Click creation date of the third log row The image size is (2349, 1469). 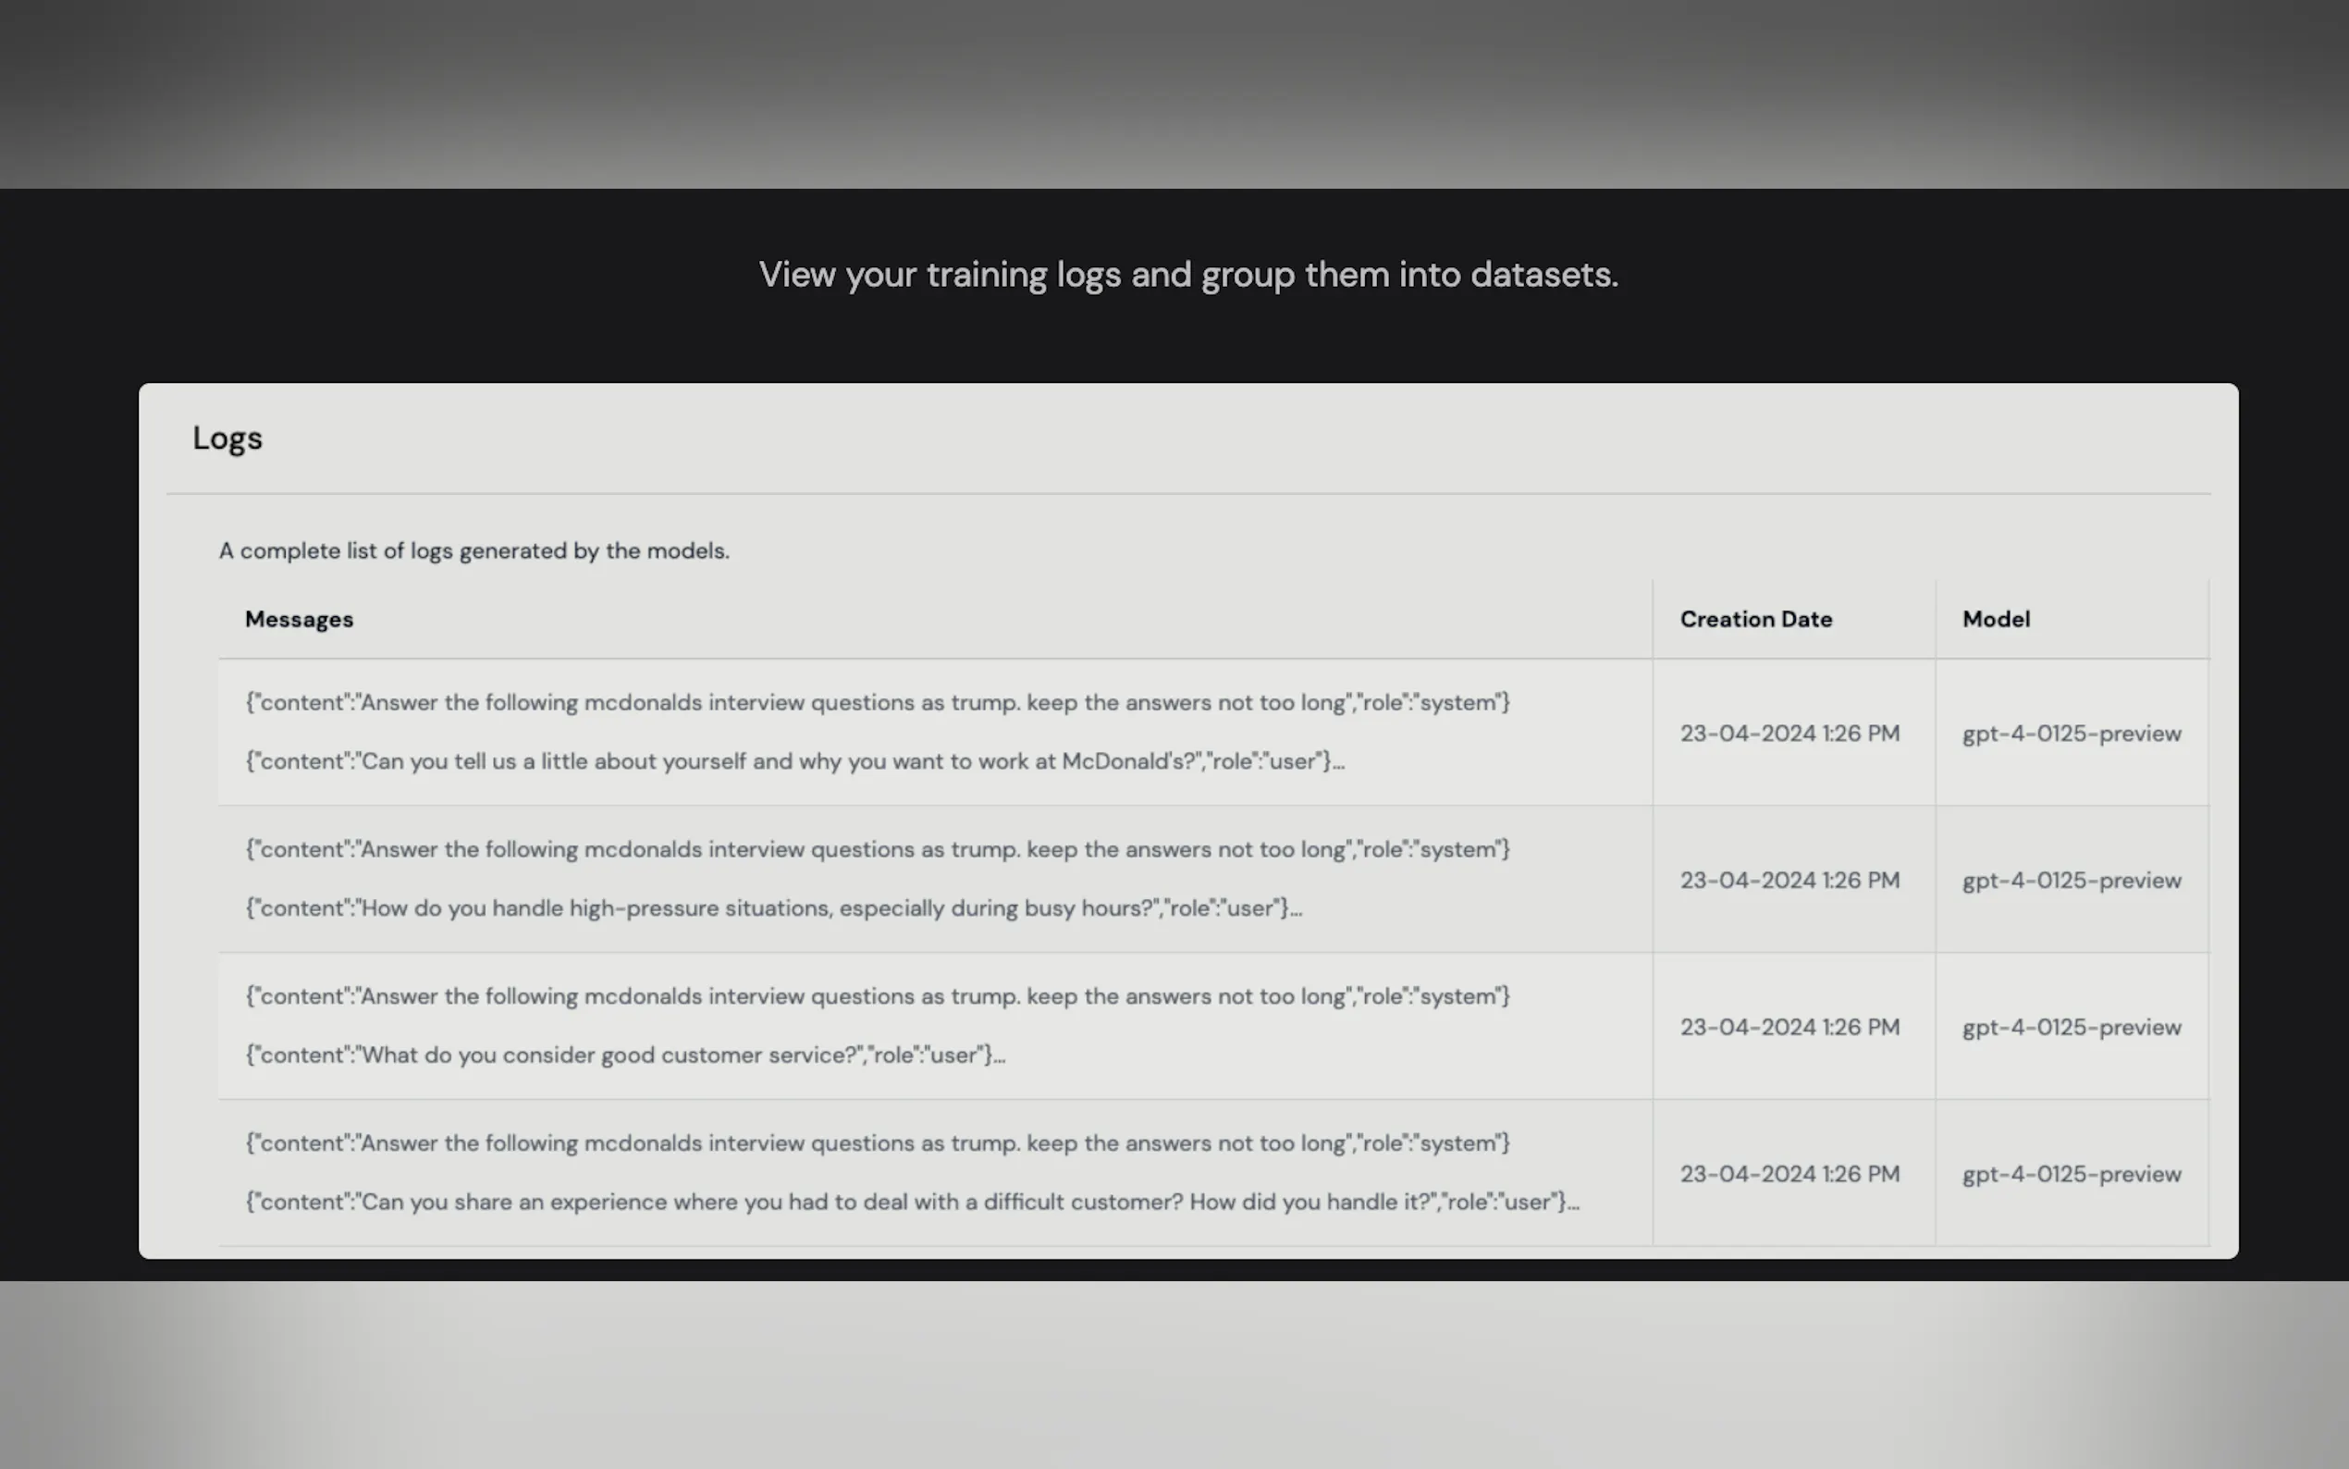pos(1789,1027)
